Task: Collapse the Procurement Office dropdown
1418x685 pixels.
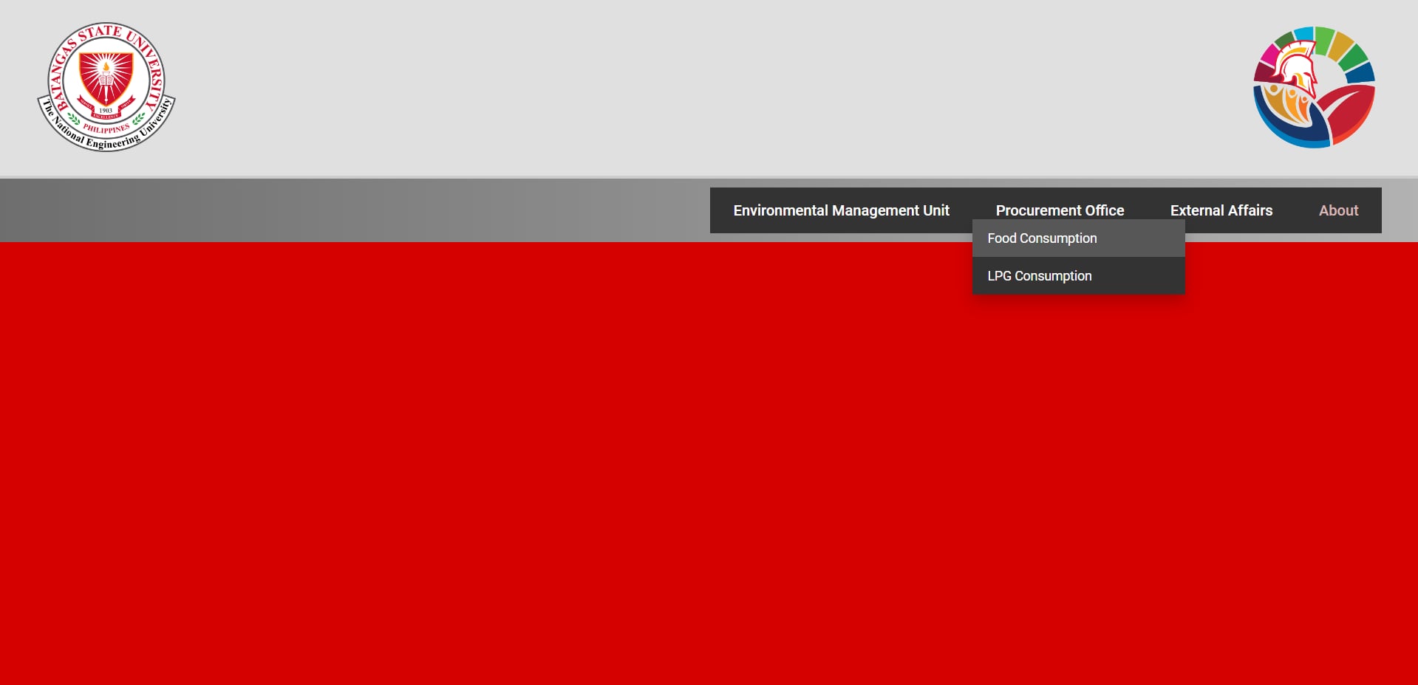Action: coord(1060,210)
